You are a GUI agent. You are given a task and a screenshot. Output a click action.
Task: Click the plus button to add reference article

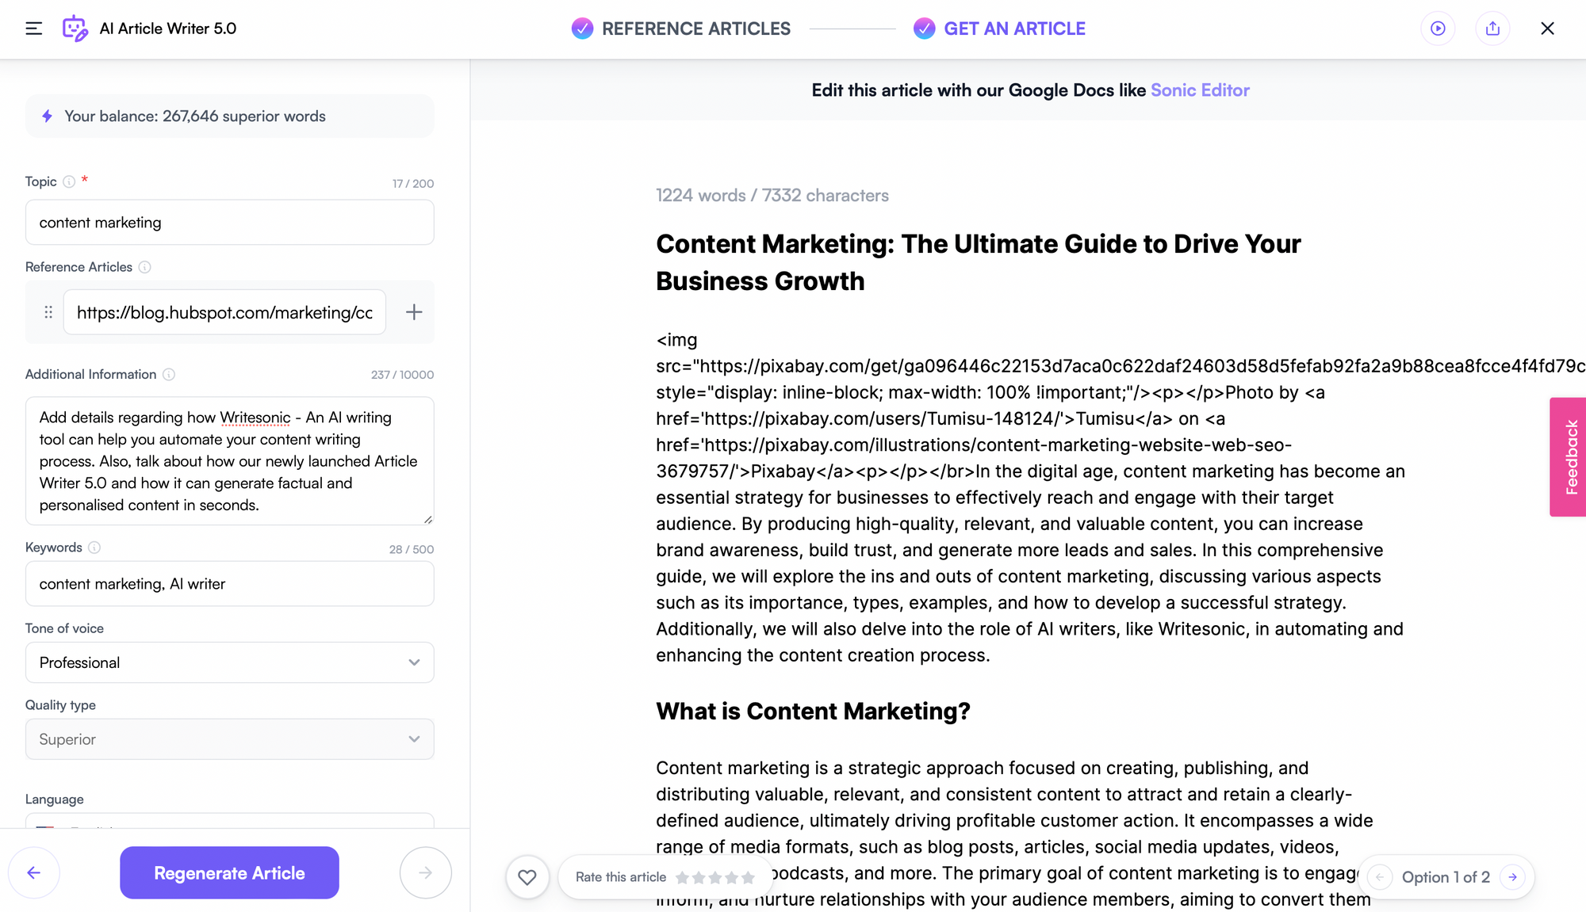pos(414,312)
